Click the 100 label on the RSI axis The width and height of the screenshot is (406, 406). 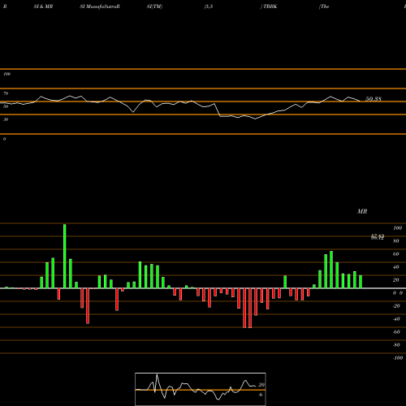[x=7, y=74]
